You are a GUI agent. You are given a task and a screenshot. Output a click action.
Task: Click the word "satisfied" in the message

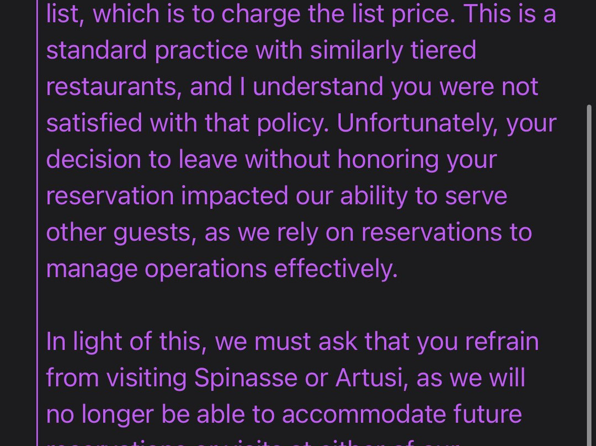(x=94, y=123)
